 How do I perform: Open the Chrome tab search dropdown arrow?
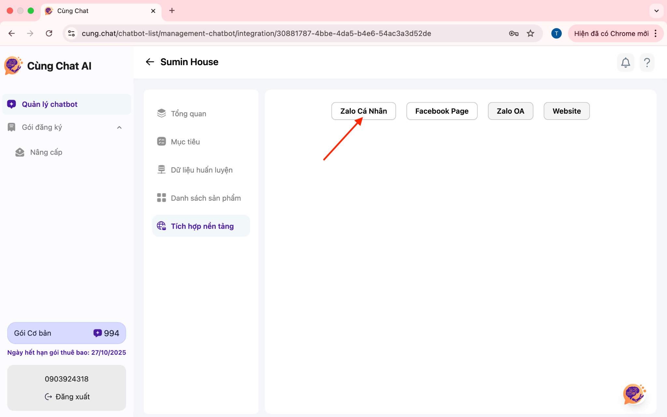(x=656, y=11)
